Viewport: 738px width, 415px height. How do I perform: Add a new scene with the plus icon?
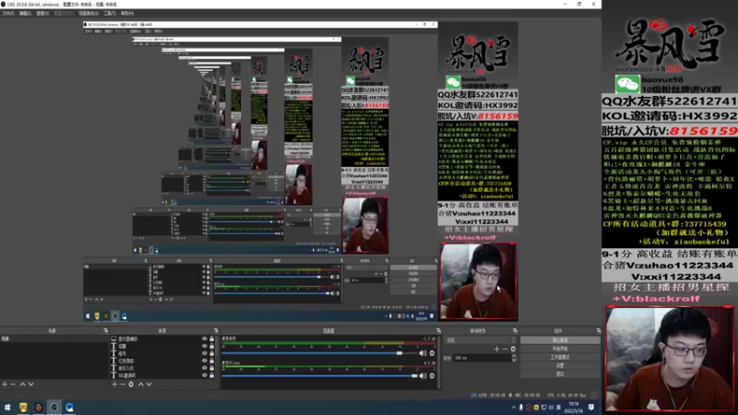[5, 385]
